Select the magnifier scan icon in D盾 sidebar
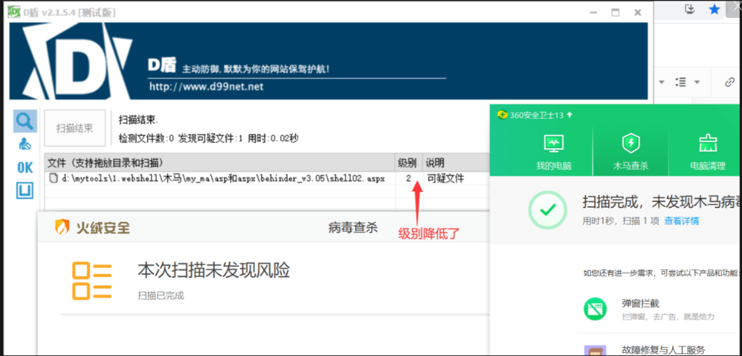 [x=25, y=120]
